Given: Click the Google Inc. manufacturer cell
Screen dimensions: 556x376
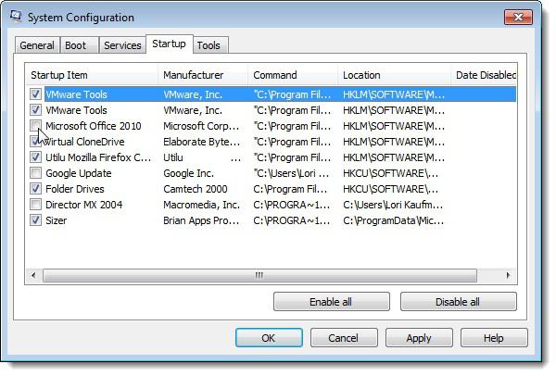Looking at the screenshot, I should [x=189, y=173].
